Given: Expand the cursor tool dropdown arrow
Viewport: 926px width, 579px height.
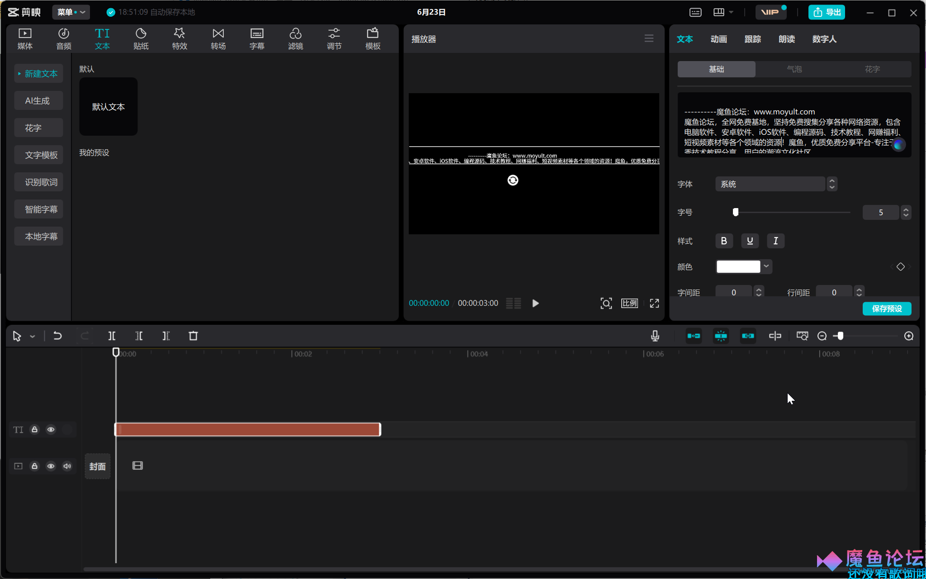Looking at the screenshot, I should (33, 337).
